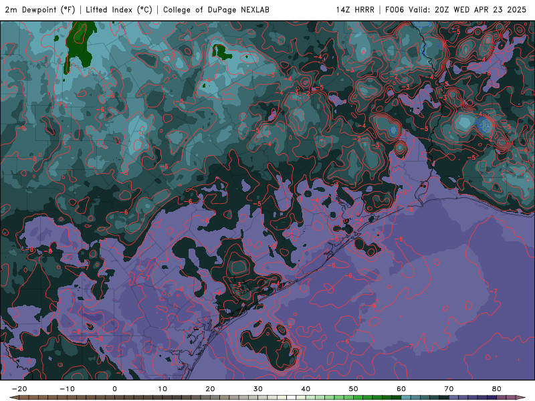Click the -10 label on the color scale

[x=67, y=389]
